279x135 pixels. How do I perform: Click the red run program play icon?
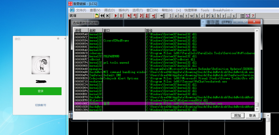tap(116, 16)
